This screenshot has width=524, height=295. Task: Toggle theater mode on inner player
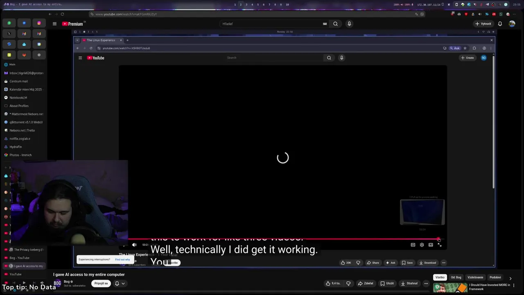431,245
